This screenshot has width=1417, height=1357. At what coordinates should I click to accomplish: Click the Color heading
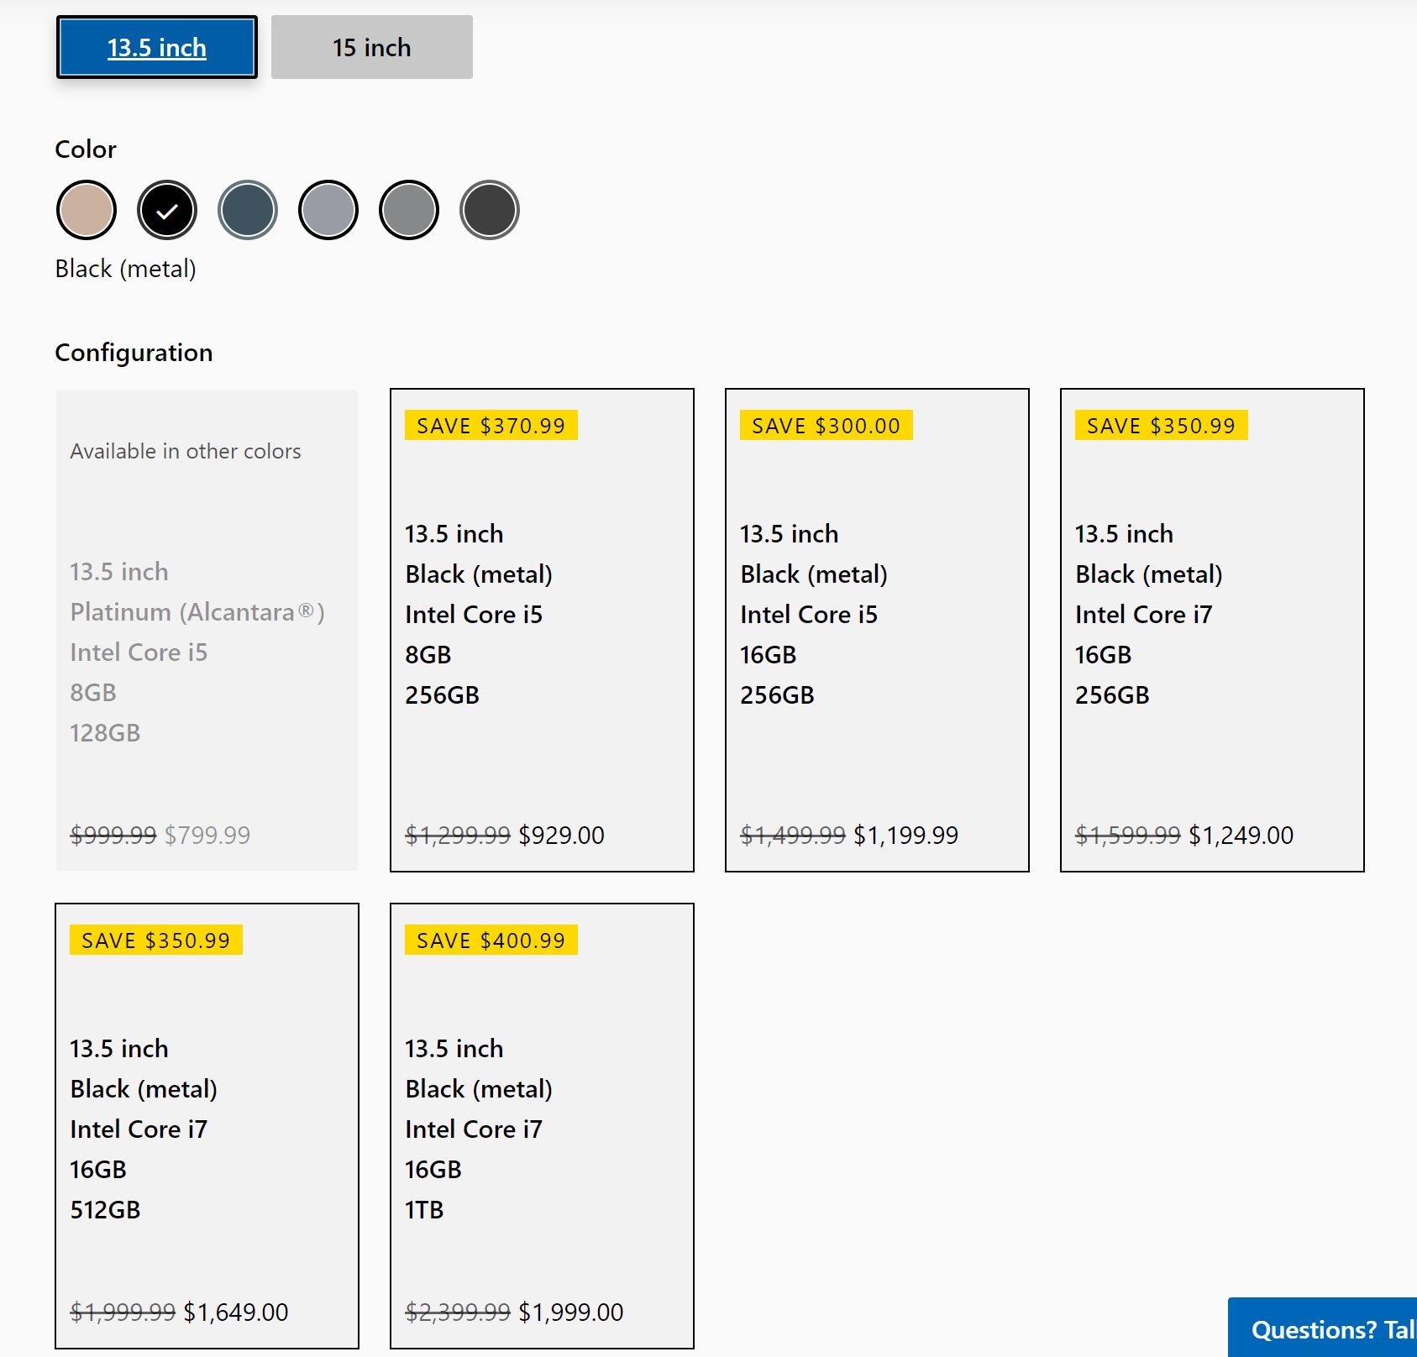pos(86,149)
